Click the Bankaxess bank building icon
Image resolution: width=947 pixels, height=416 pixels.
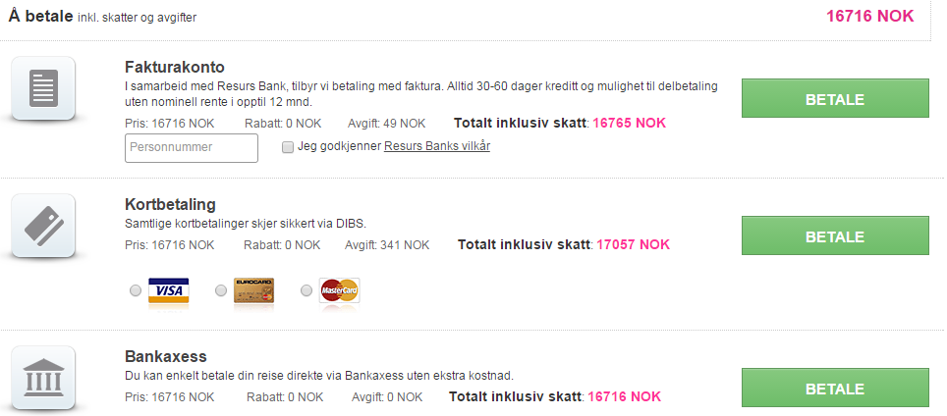pos(43,378)
